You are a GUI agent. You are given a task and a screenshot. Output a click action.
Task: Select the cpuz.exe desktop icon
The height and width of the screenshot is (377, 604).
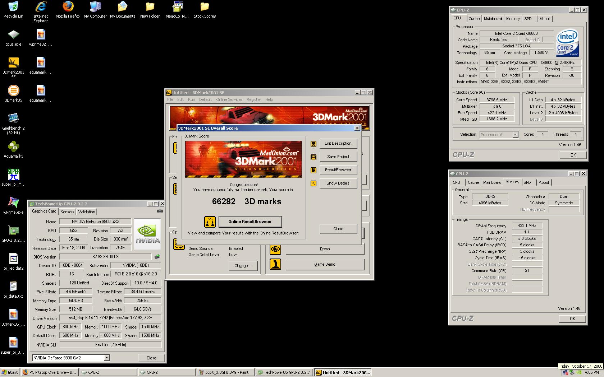click(13, 38)
